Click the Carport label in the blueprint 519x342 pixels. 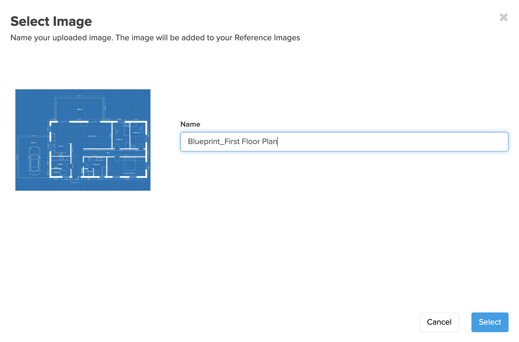34,143
